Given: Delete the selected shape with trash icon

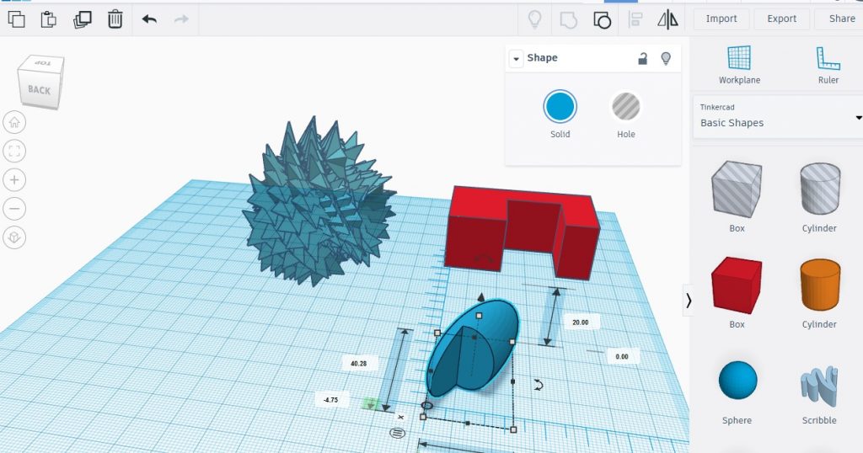Looking at the screenshot, I should [x=115, y=19].
